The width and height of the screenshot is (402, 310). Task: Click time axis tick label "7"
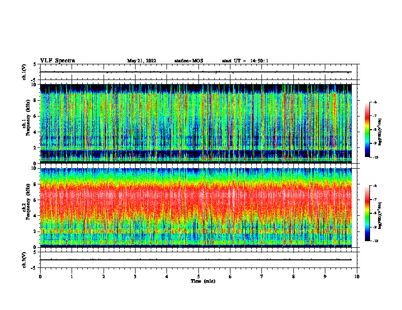point(262,277)
